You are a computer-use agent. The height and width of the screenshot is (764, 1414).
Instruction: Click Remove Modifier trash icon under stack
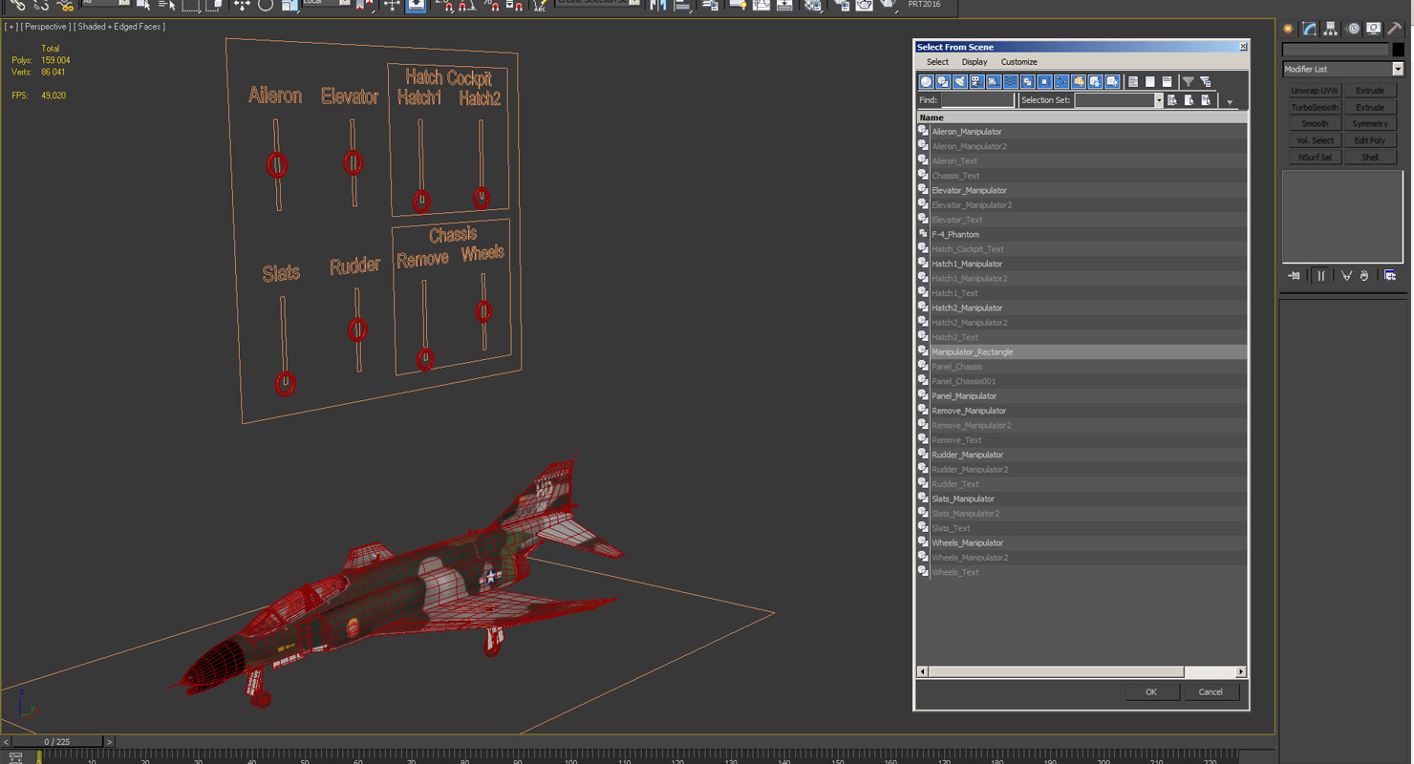tap(1364, 276)
